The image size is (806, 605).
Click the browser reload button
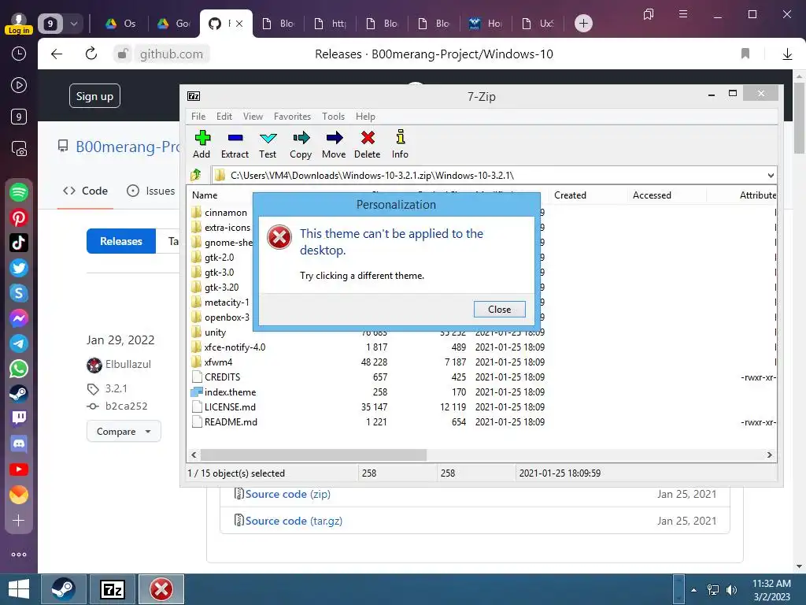coord(91,54)
